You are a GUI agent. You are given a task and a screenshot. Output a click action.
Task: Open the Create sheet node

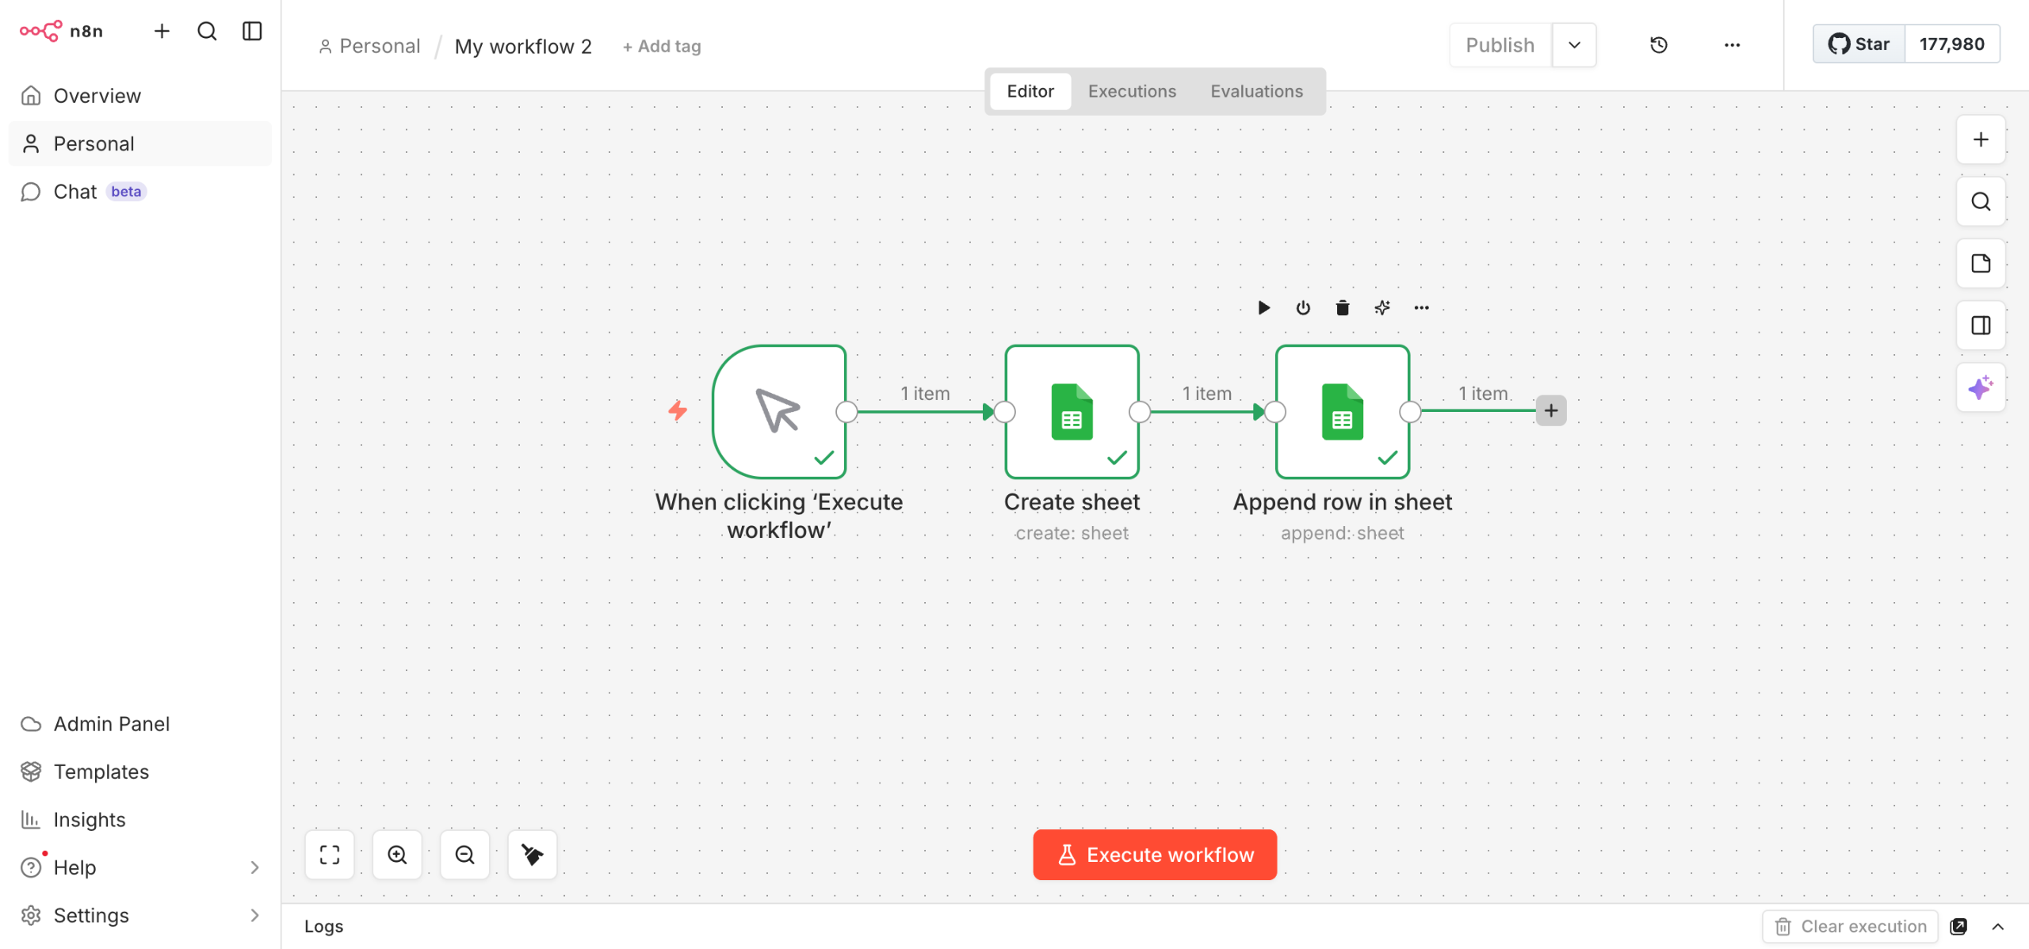[x=1072, y=411]
